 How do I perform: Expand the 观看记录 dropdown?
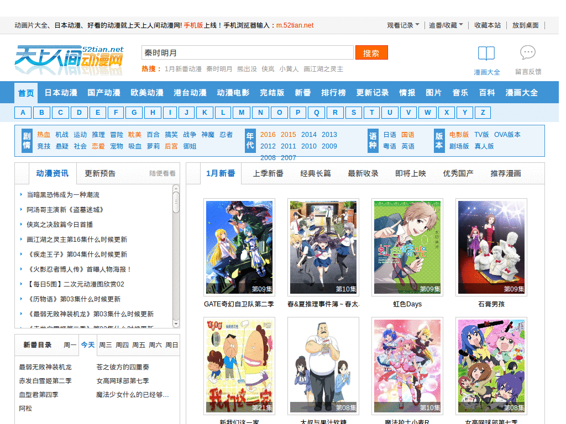pyautogui.click(x=403, y=25)
